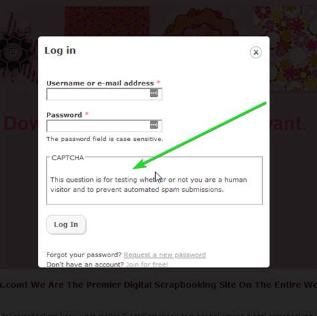Open the Join for free! link

tap(147, 265)
